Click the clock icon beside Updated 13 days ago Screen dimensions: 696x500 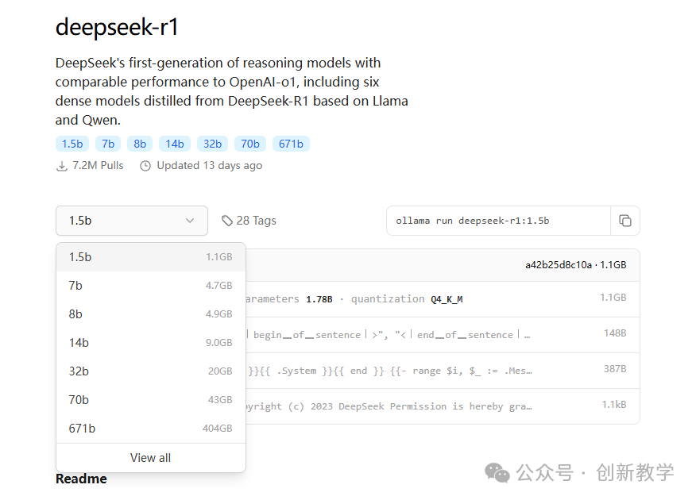[x=145, y=165]
